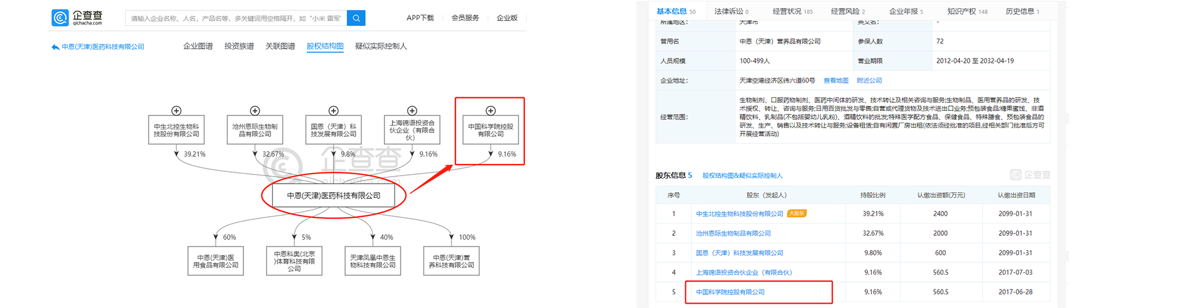This screenshot has width=1183, height=308.
Task: Focus the company name search field
Action: (x=236, y=18)
